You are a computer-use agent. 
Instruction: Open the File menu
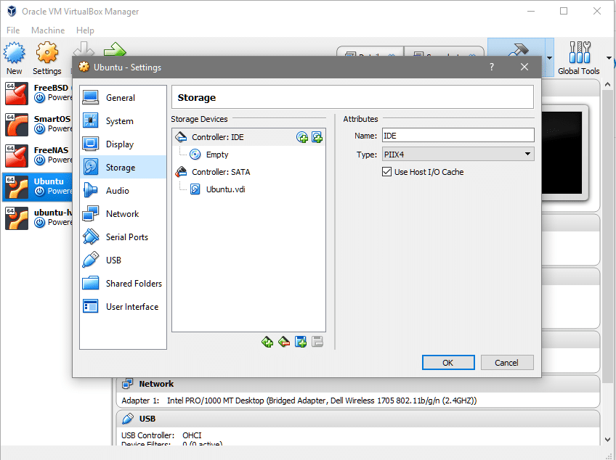pos(13,30)
